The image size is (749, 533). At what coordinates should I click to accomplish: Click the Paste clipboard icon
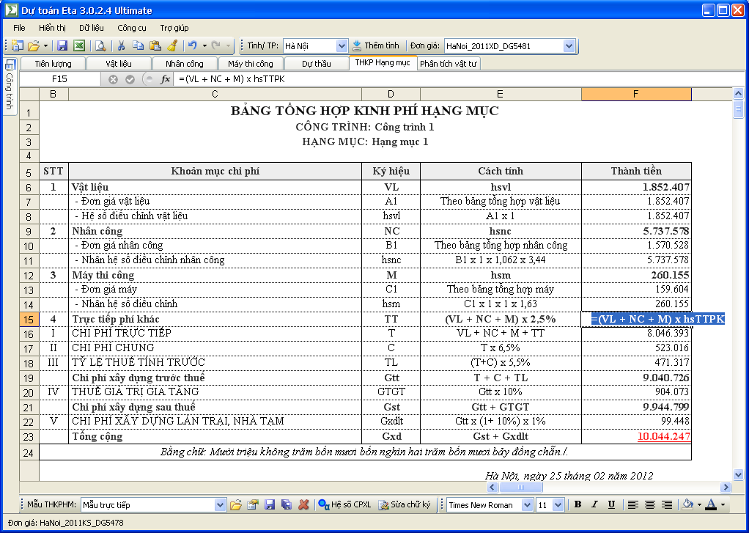tap(155, 45)
